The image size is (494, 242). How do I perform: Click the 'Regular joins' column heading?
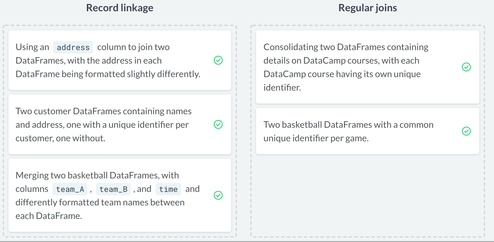367,8
